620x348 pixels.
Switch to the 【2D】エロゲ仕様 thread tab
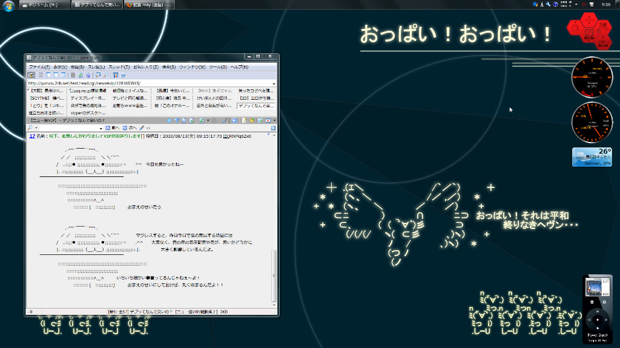[256, 98]
